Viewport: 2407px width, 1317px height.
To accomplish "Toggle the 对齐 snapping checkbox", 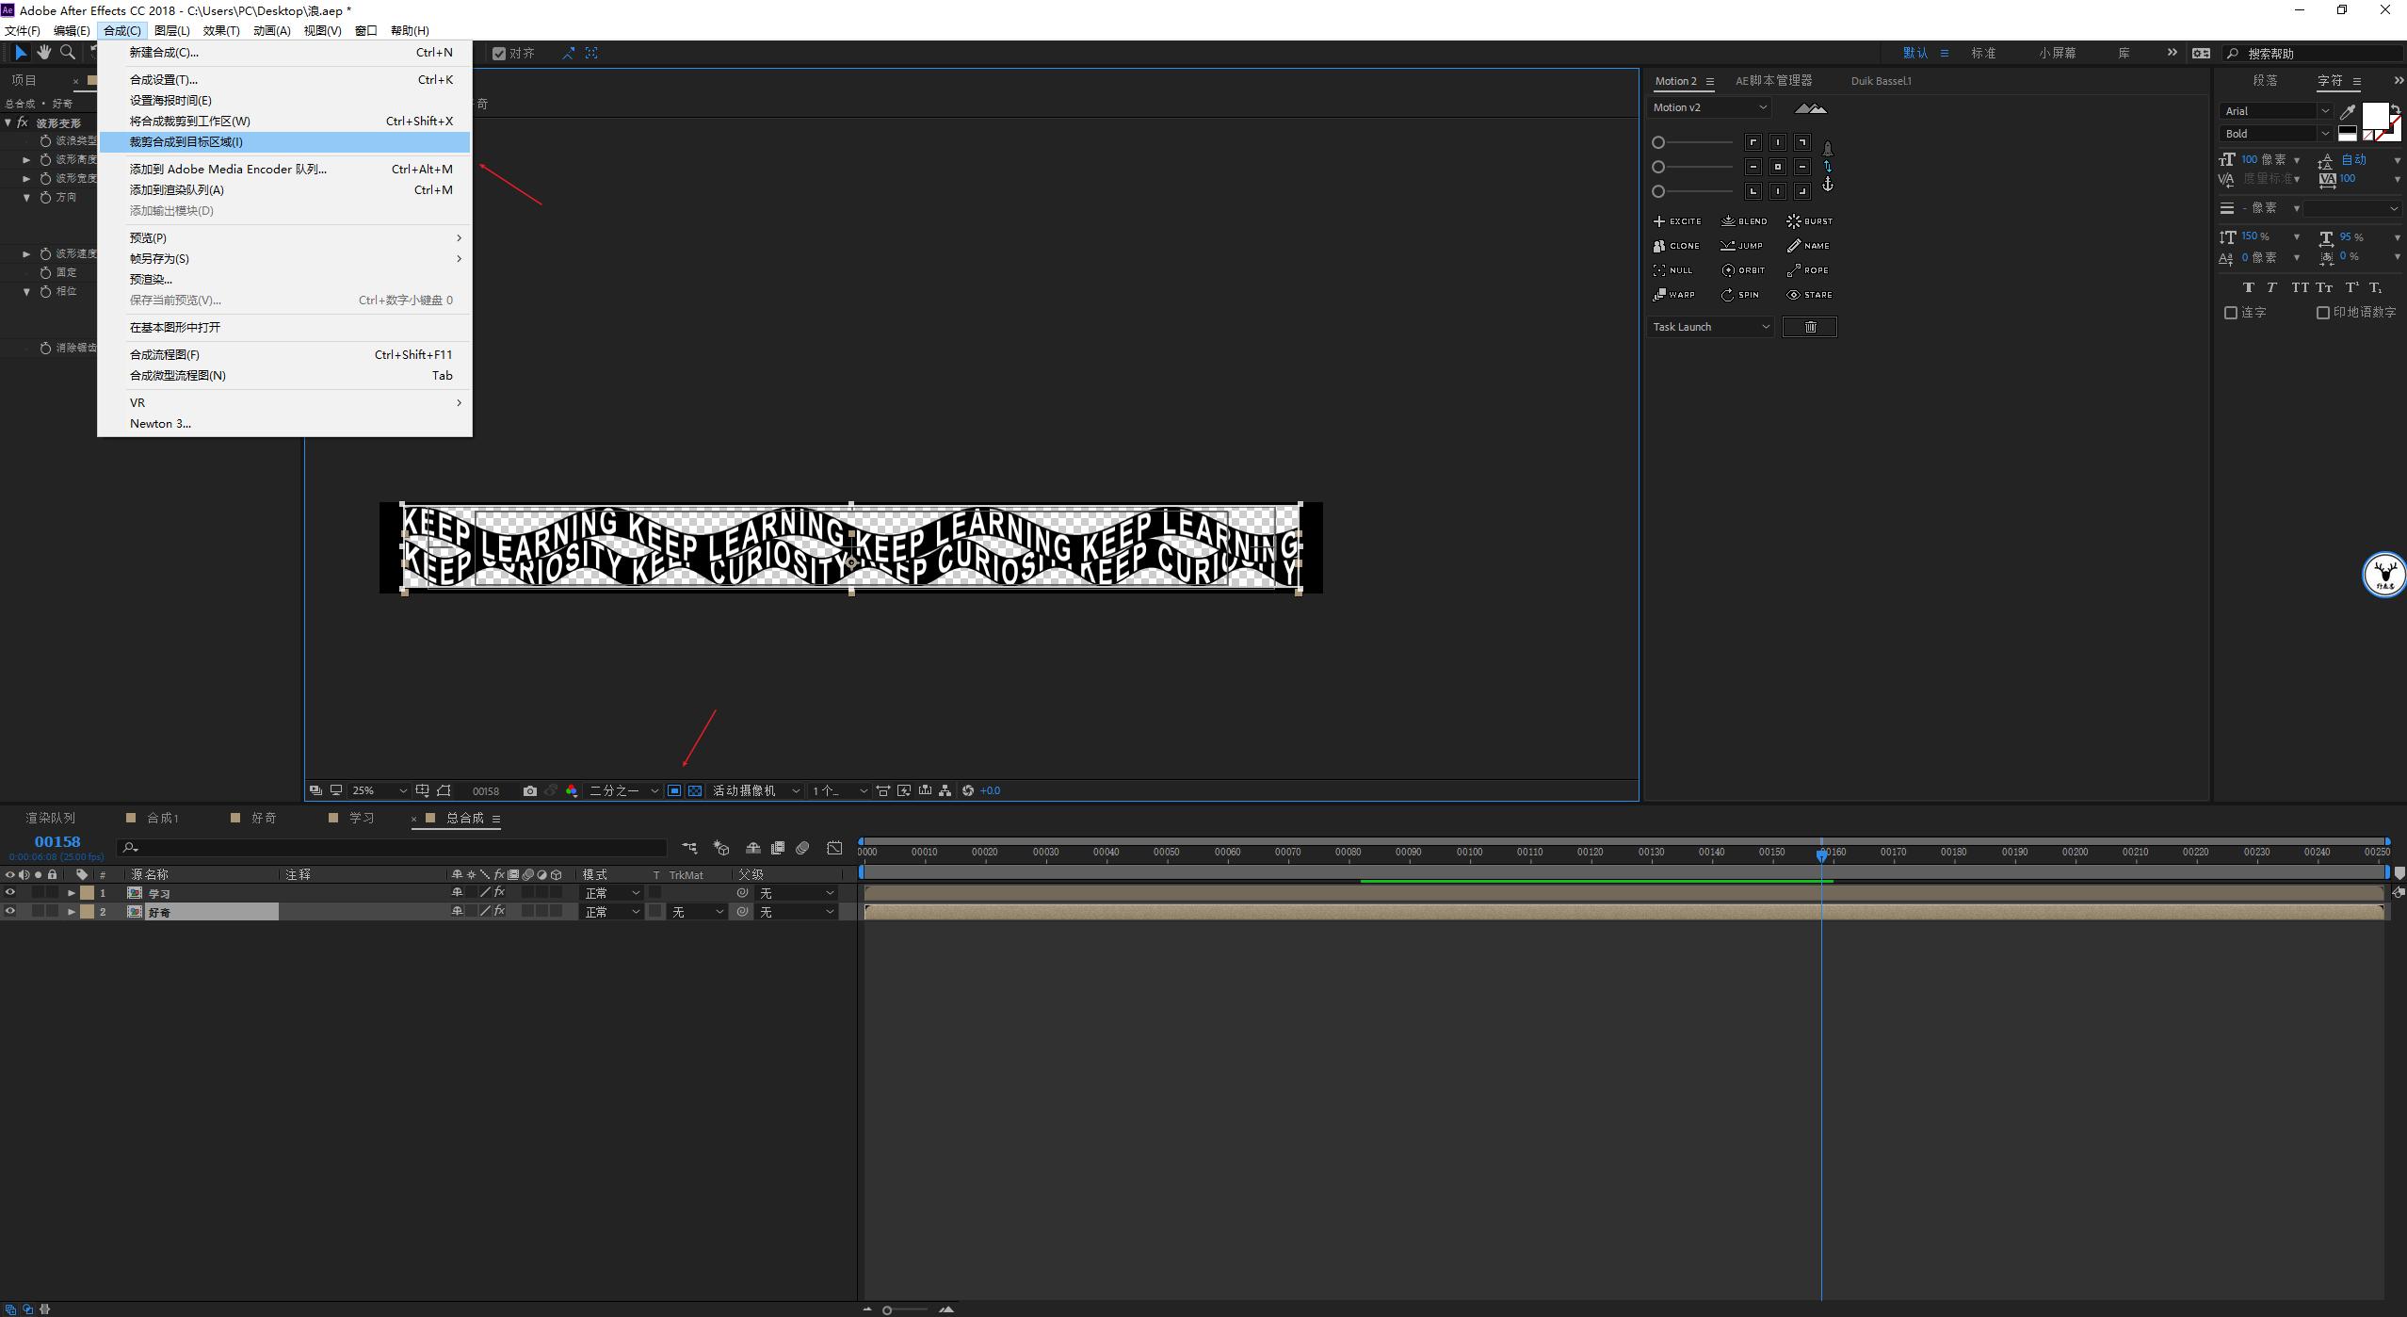I will pos(499,54).
